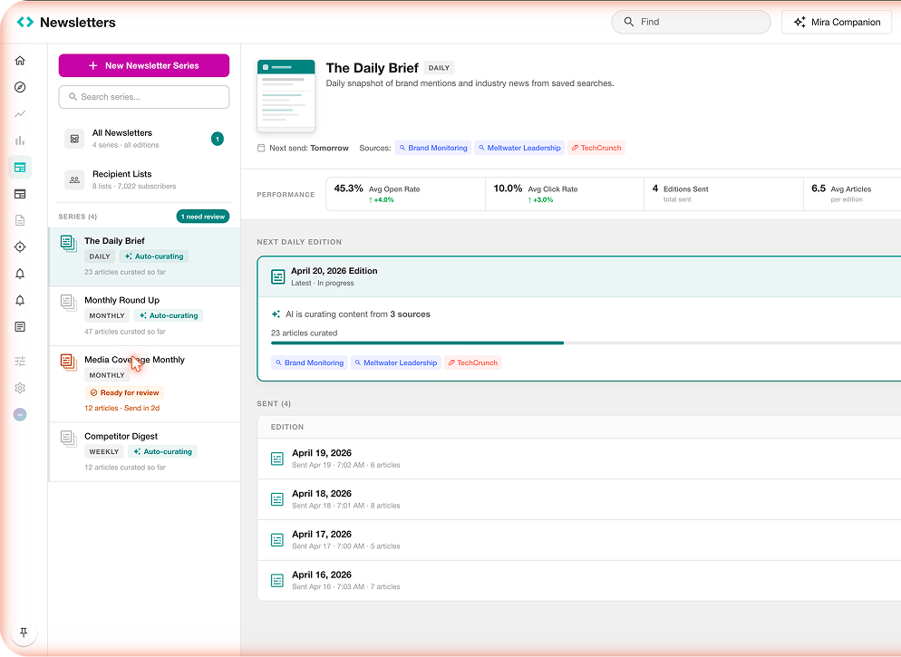Focus the Find search box
The width and height of the screenshot is (901, 657).
(691, 22)
